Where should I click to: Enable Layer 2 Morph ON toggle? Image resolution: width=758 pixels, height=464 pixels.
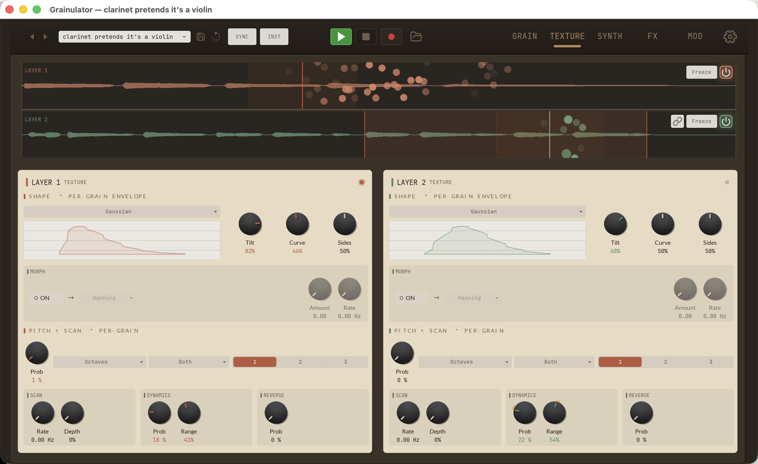click(x=411, y=298)
